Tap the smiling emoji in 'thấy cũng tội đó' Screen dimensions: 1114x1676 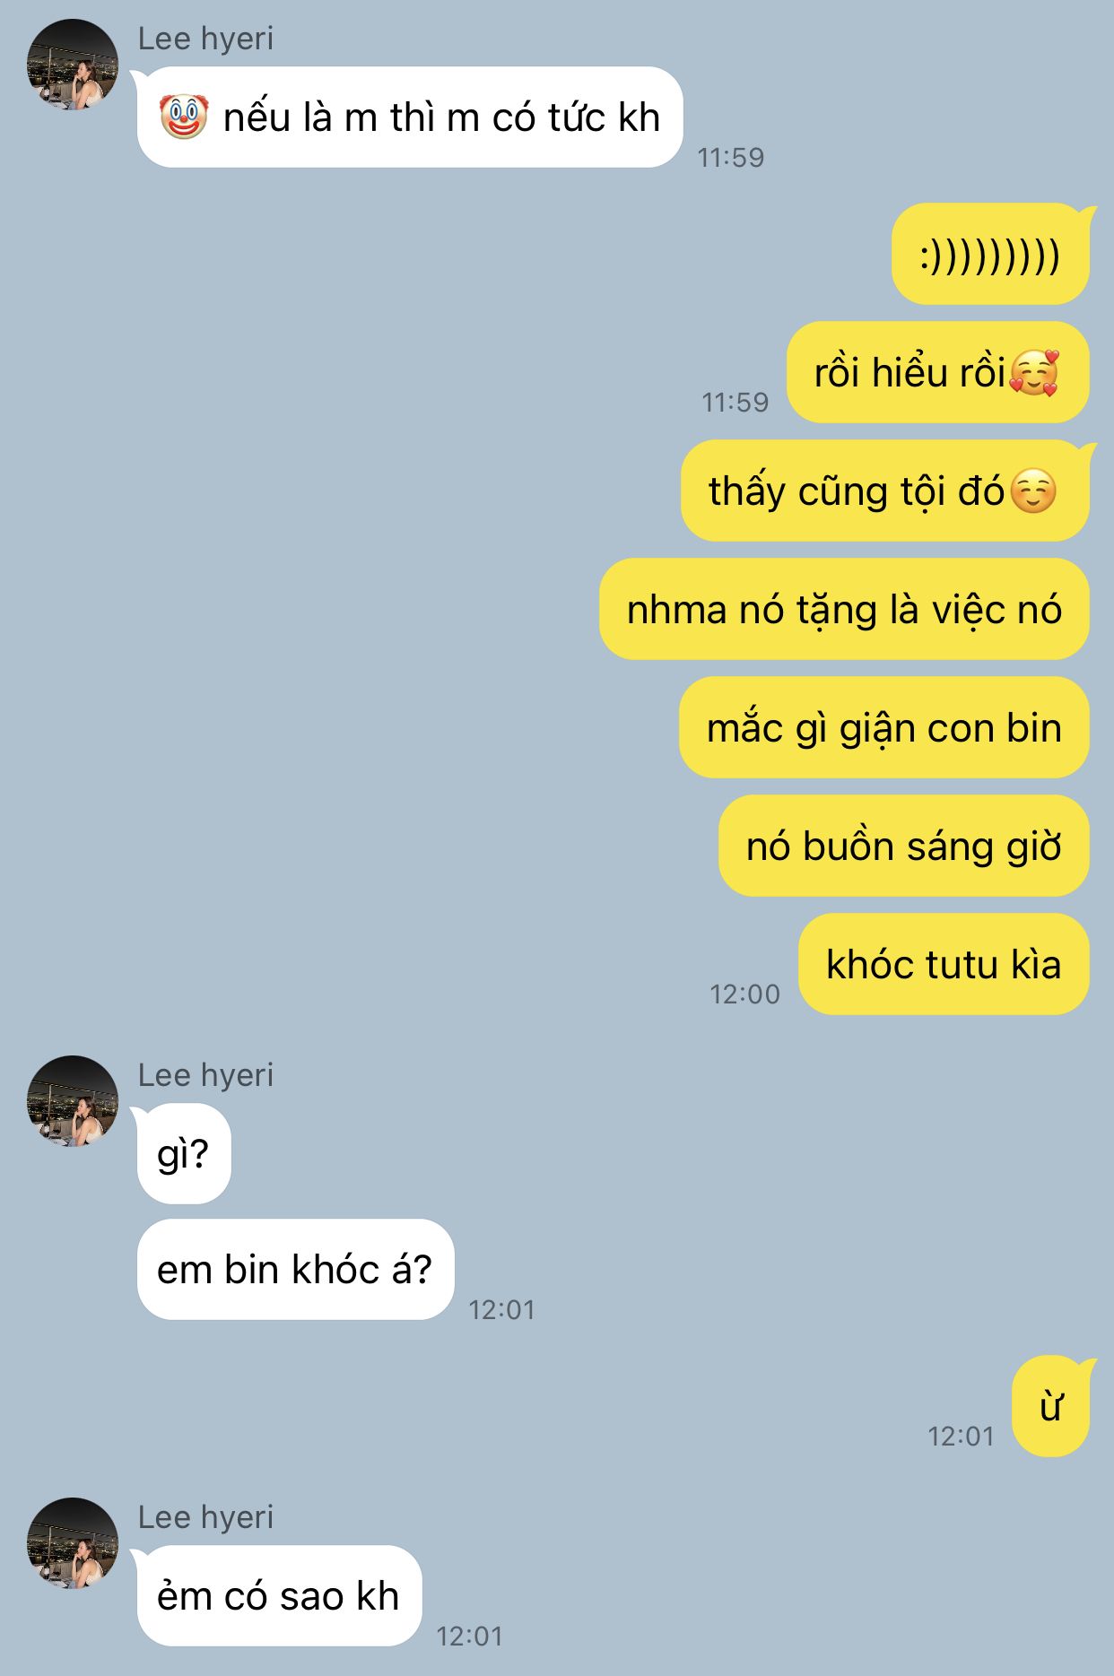pos(1033,491)
